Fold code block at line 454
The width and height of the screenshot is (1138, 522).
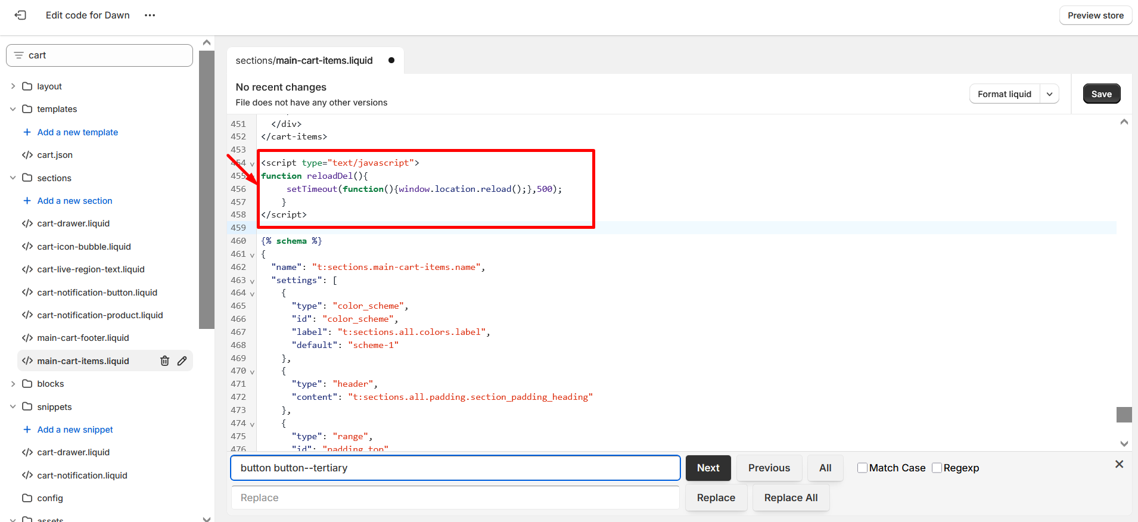(x=252, y=163)
